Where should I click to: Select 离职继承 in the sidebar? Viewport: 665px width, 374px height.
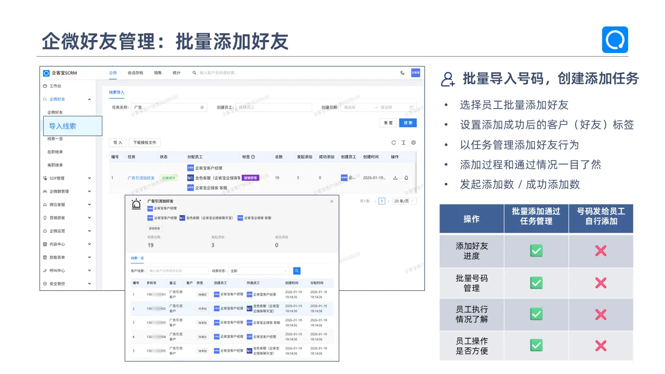click(x=55, y=165)
